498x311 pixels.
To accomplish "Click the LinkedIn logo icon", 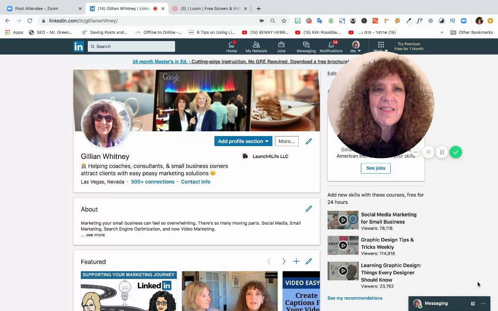I will click(78, 46).
